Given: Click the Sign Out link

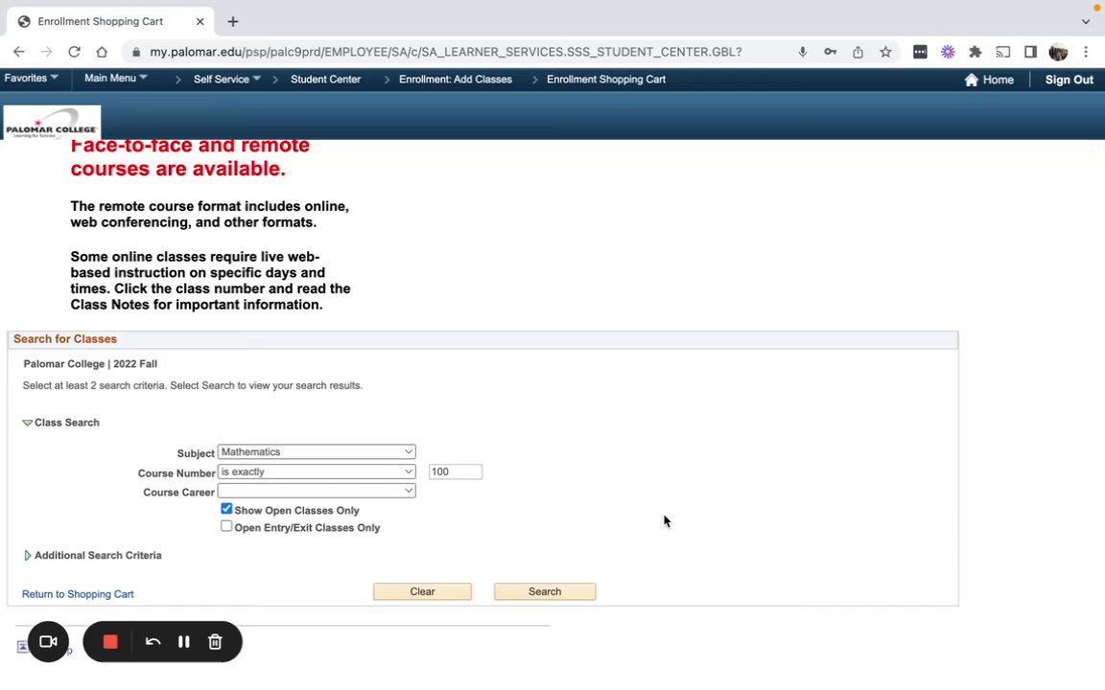Looking at the screenshot, I should click(1070, 80).
